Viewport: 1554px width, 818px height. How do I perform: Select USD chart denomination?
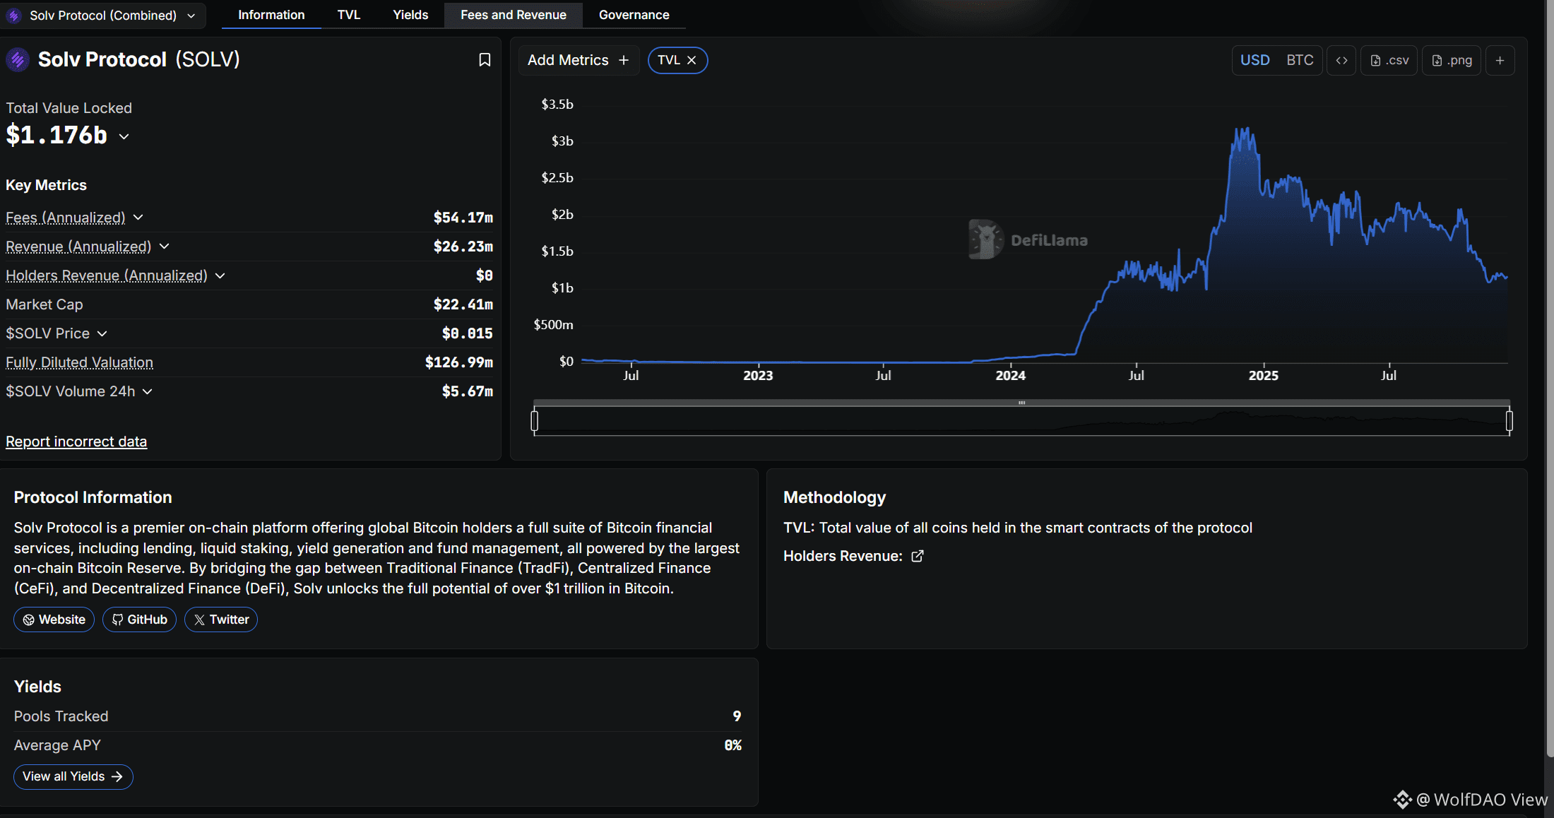1255,61
